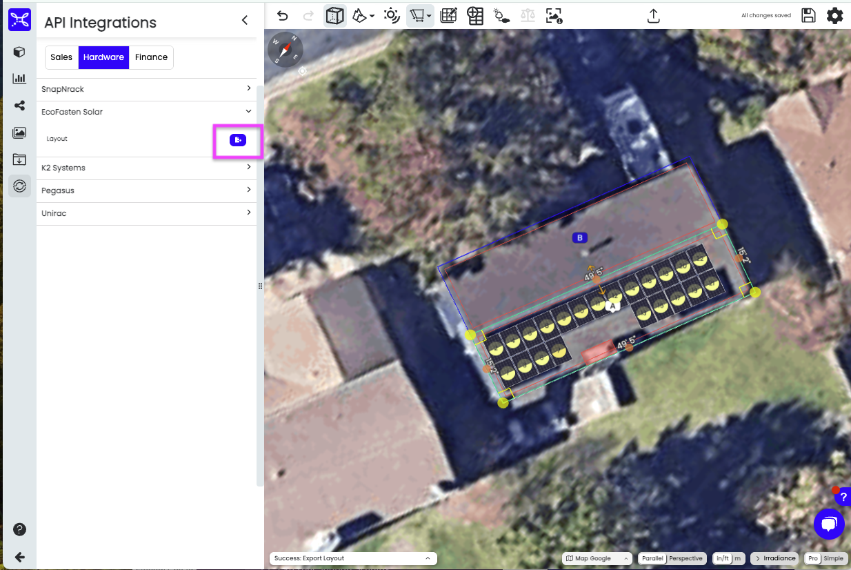Click the app logo in sidebar

click(x=19, y=19)
